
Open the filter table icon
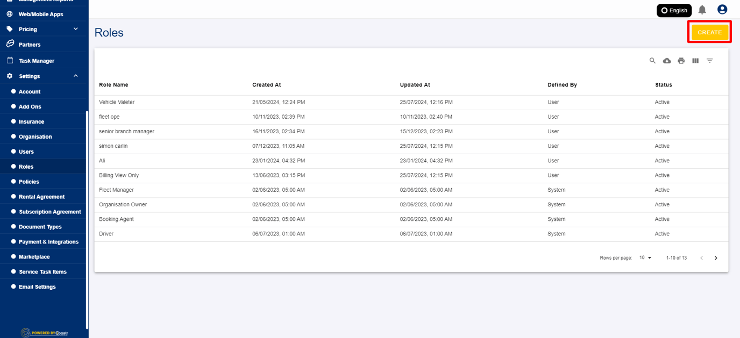(710, 61)
